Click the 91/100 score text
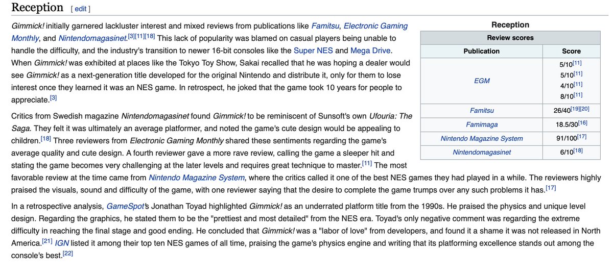This screenshot has height=276, width=613. [567, 138]
